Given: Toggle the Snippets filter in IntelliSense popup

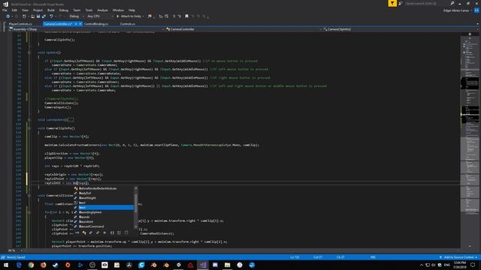Looking at the screenshot, I should pos(126,233).
